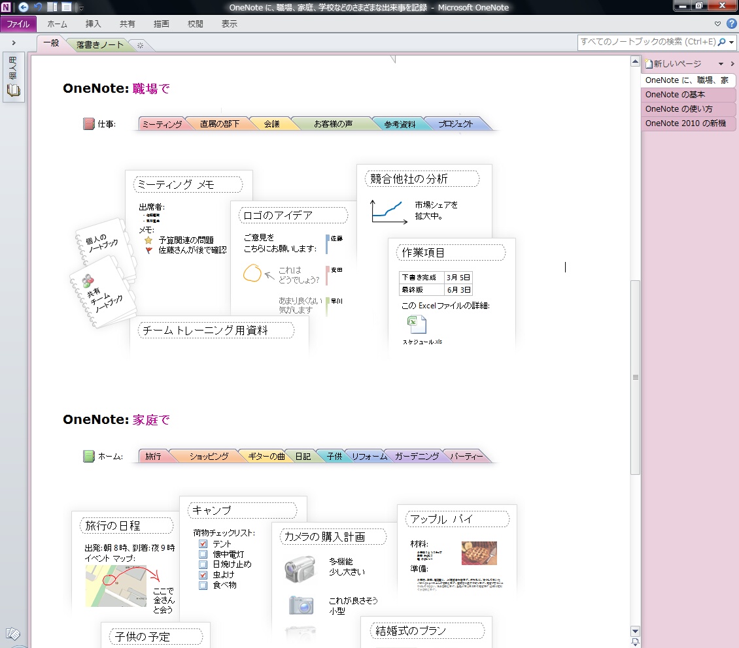739x648 pixels.
Task: Click the vertical scrollbar thumb
Action: 635,378
